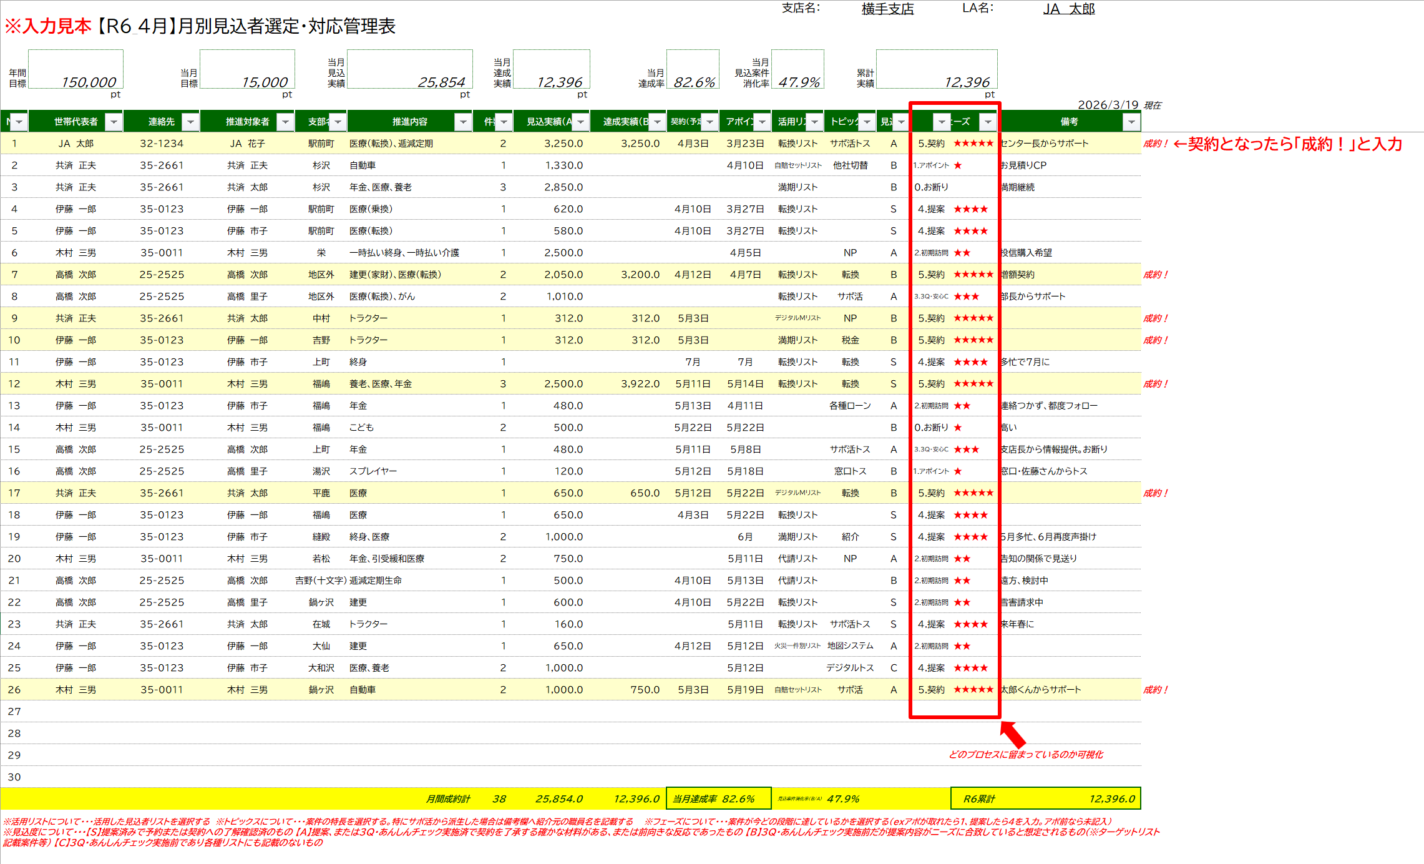Expand the 達成実績(B) filter arrow
Screen dimensions: 1424x864
click(657, 122)
